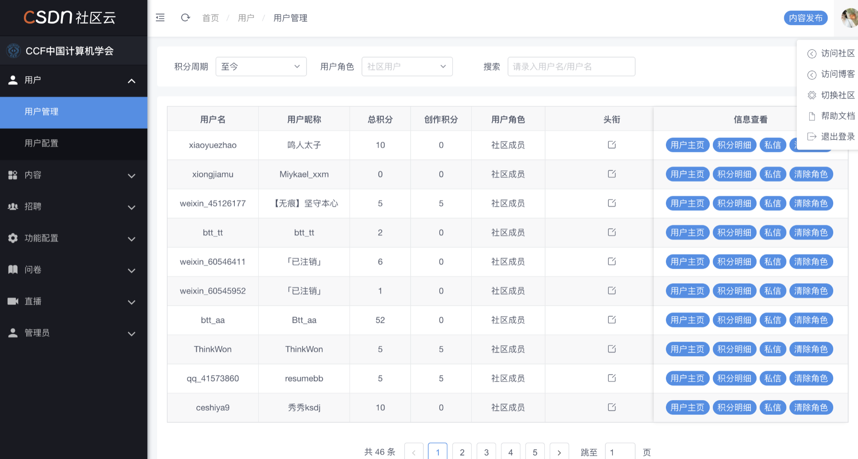Select current page 1 in pagination

point(438,452)
